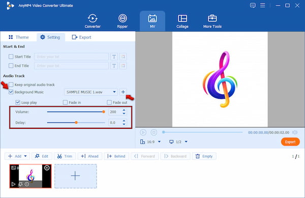305x198 pixels.
Task: Mute the preview volume speaker icon
Action: coord(295,132)
